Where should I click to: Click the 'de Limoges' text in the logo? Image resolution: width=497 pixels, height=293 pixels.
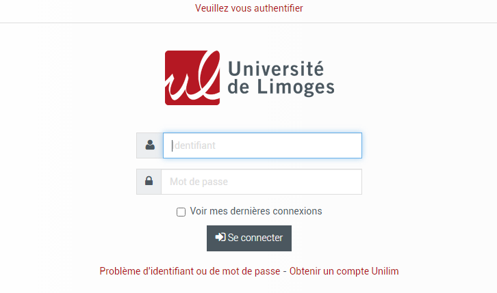coord(281,87)
